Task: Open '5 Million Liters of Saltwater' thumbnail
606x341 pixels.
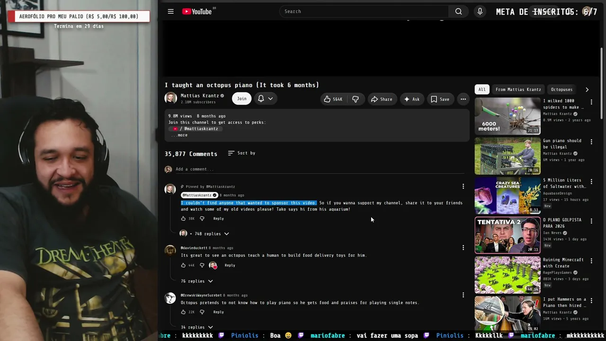Action: coord(508,196)
